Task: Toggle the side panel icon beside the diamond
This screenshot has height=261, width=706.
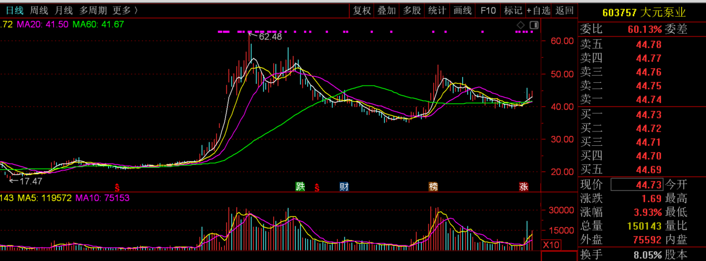Action: tap(533, 25)
